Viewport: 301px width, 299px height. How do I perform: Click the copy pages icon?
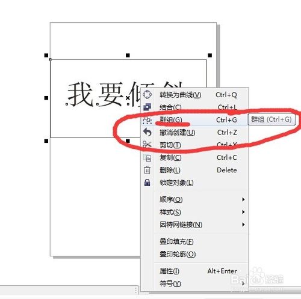[147, 157]
